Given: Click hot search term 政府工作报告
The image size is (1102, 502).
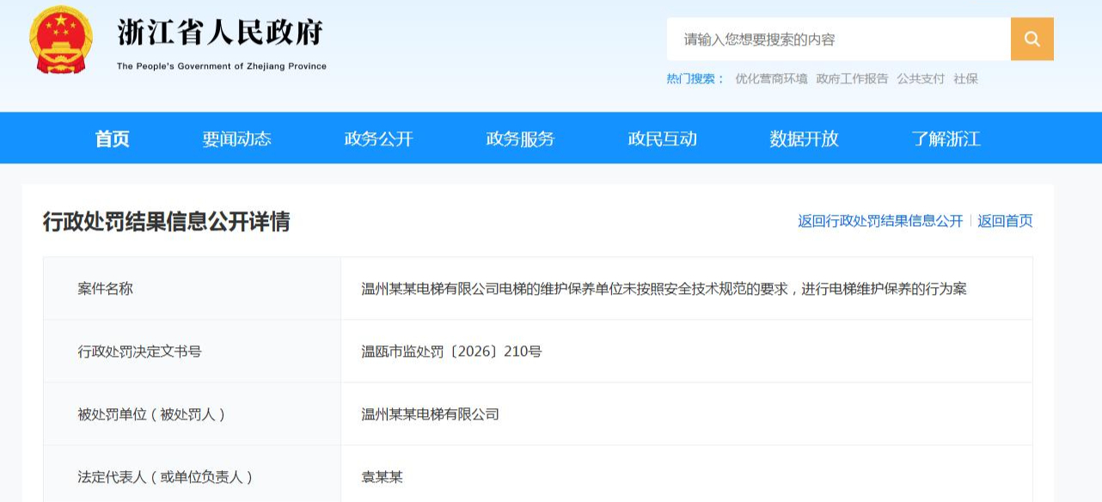Looking at the screenshot, I should [852, 78].
